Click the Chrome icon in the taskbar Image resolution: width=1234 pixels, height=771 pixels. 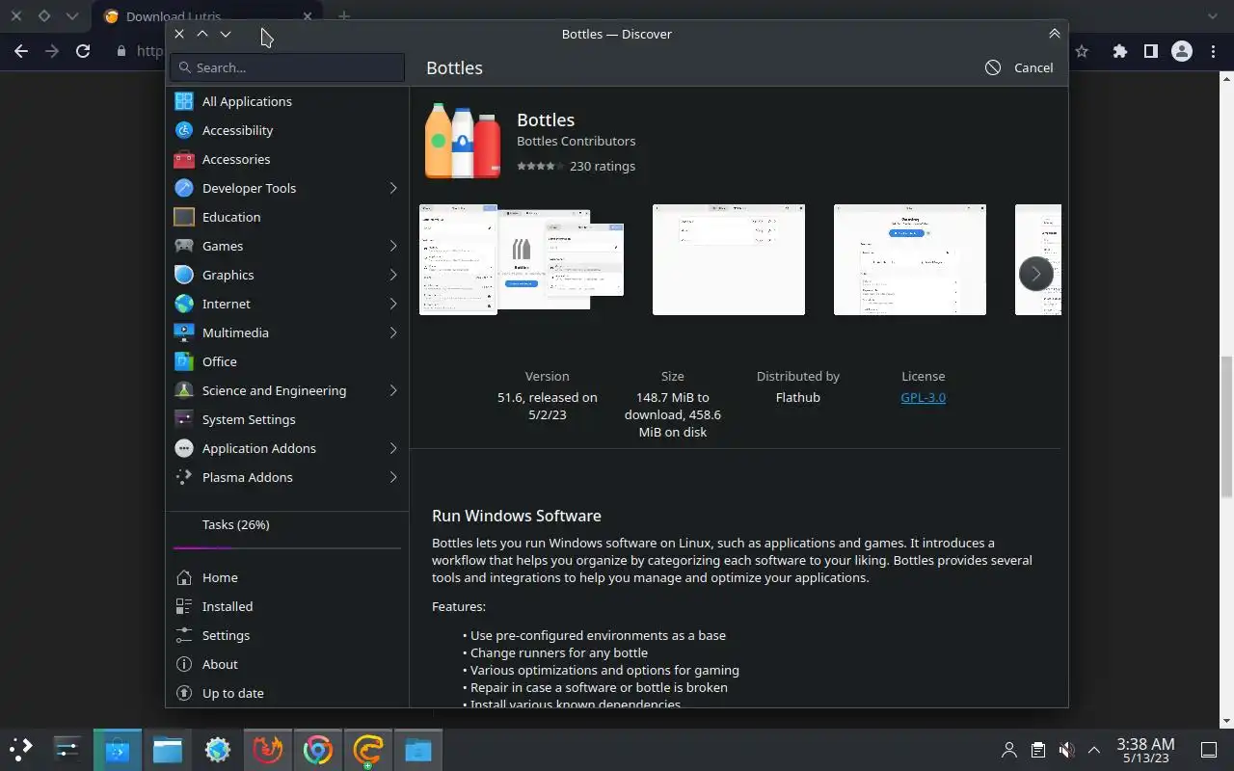click(x=318, y=749)
